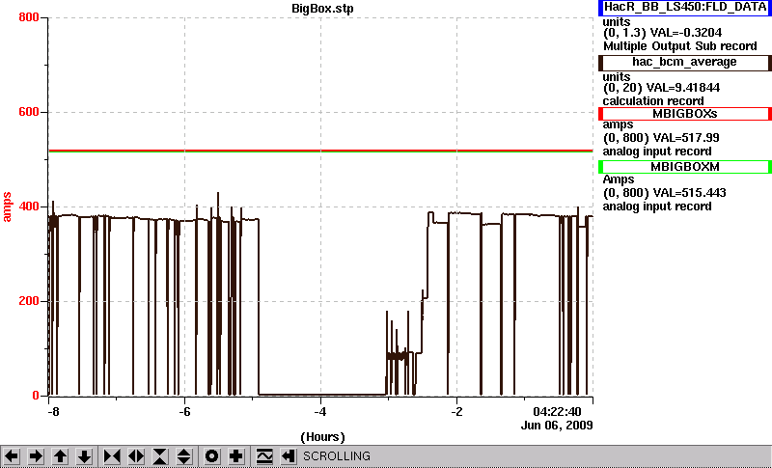Screen dimensions: 772x468
Task: Click the 'amps' vertical y-axis label
Action: pos(8,207)
